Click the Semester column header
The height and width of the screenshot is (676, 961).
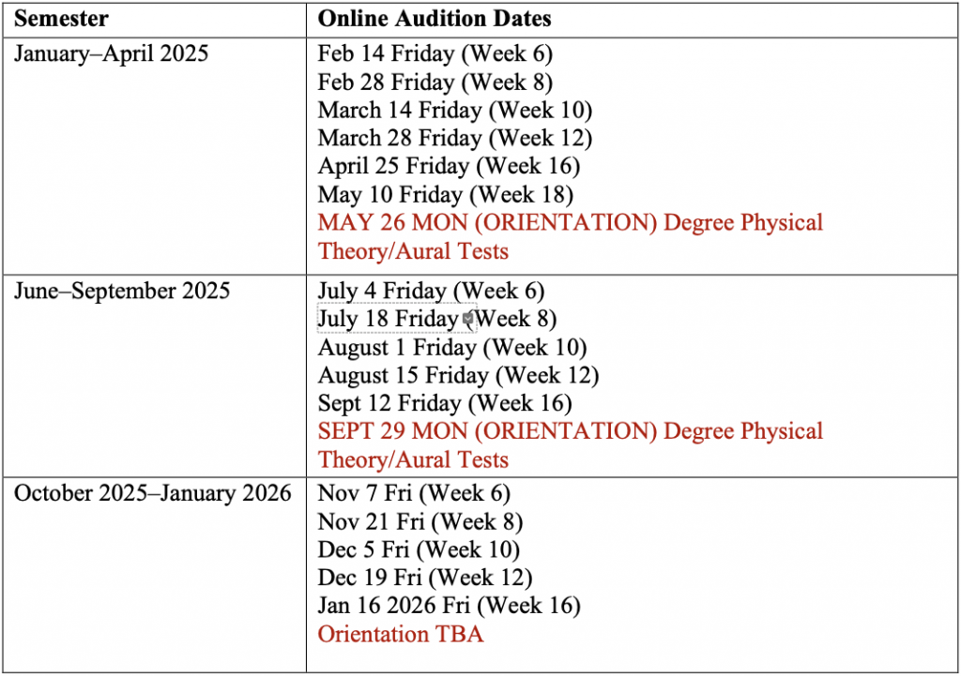[x=61, y=19]
